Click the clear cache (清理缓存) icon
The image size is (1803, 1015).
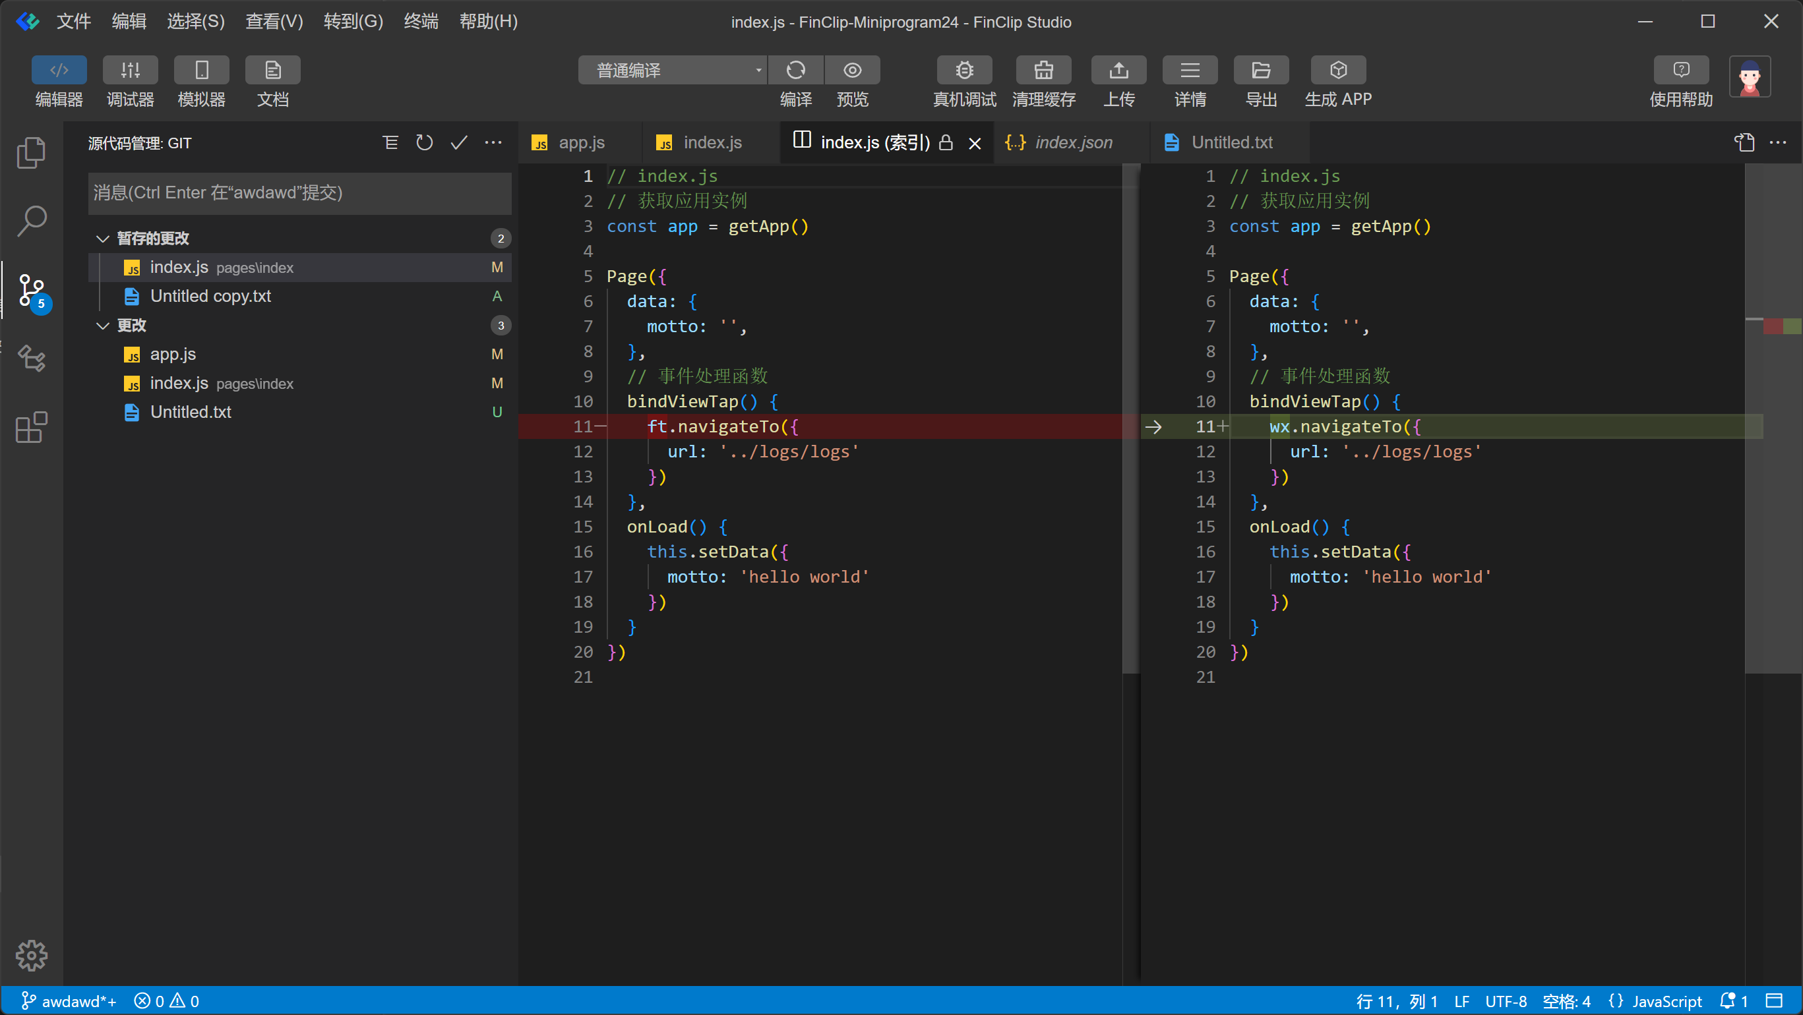coord(1043,70)
